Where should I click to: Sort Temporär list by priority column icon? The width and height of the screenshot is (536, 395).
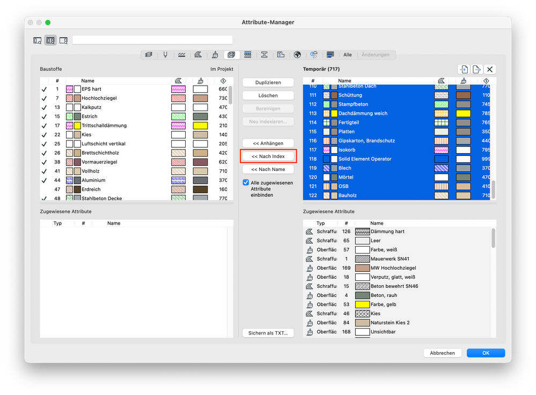486,80
